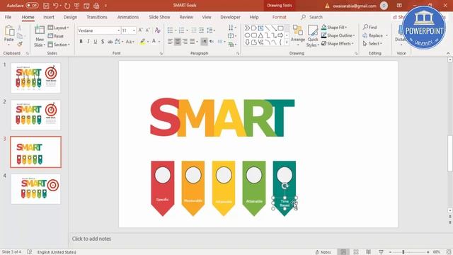This screenshot has height=255, width=453.
Task: Expand the Select dropdown
Action: point(373,43)
